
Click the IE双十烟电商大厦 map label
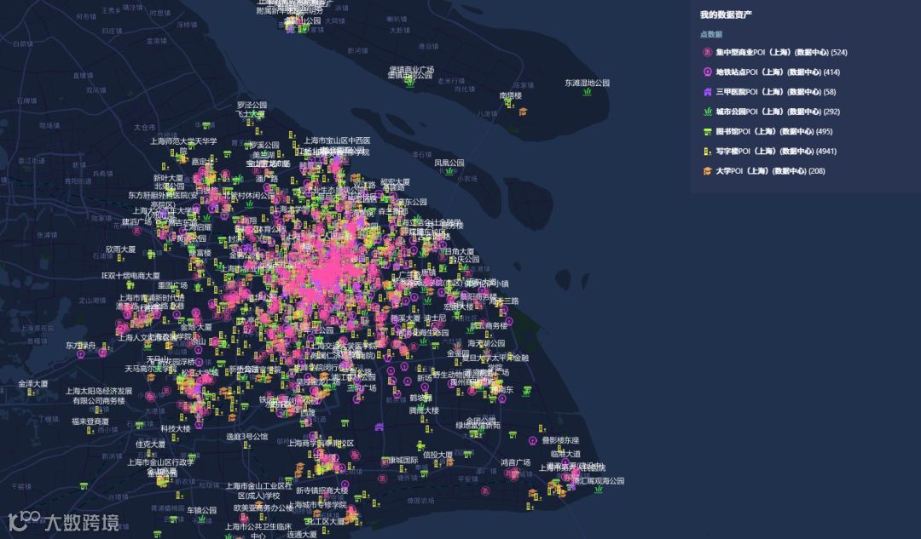130,276
